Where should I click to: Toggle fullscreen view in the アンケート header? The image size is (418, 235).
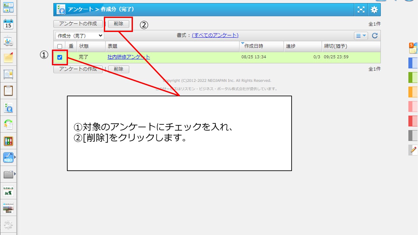point(361,10)
